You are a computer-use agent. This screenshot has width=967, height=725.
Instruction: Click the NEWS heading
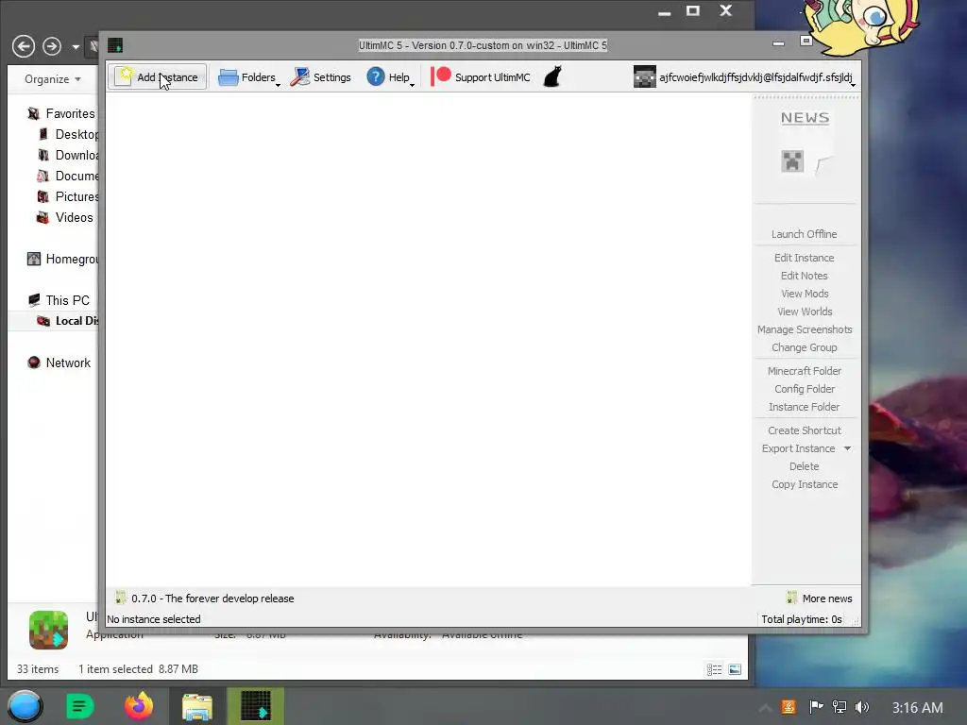coord(805,117)
